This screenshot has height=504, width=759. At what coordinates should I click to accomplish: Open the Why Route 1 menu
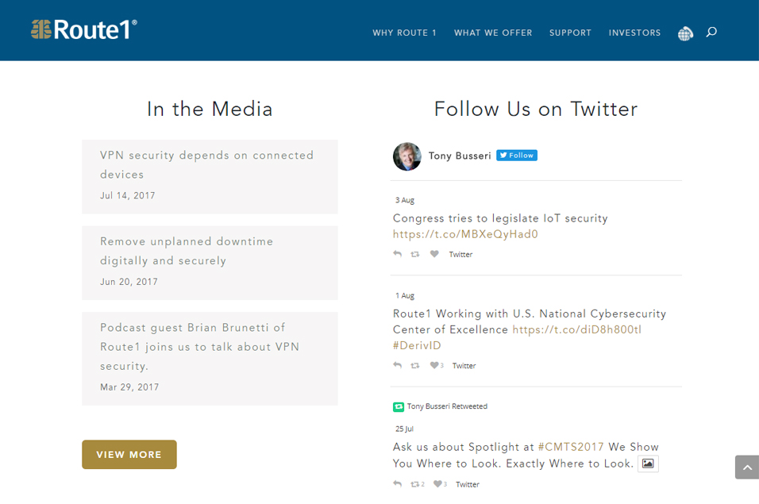(405, 33)
